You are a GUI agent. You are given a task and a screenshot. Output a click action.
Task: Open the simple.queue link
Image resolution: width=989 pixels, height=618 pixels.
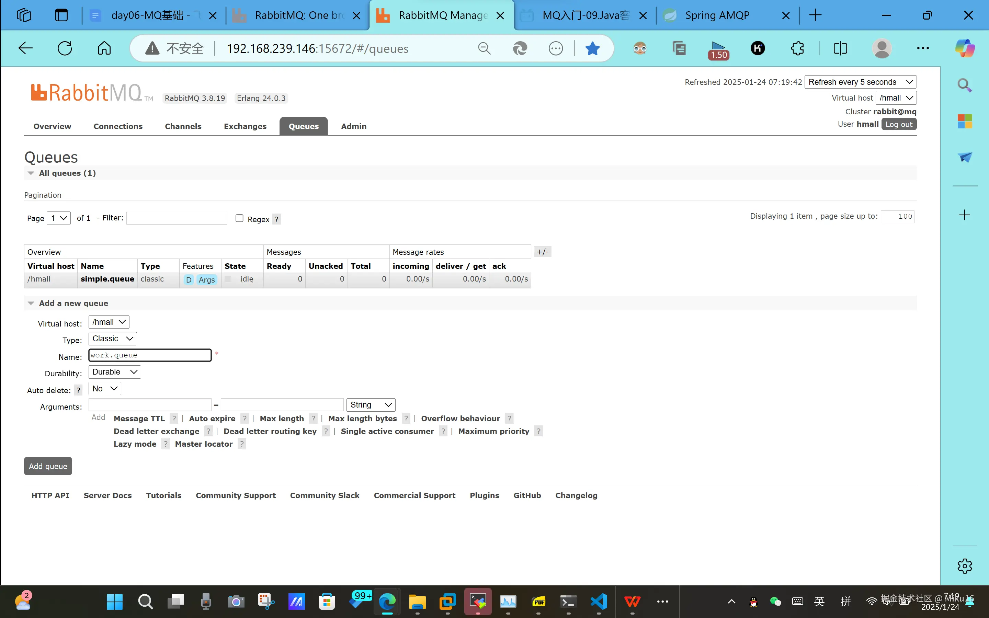(x=107, y=279)
